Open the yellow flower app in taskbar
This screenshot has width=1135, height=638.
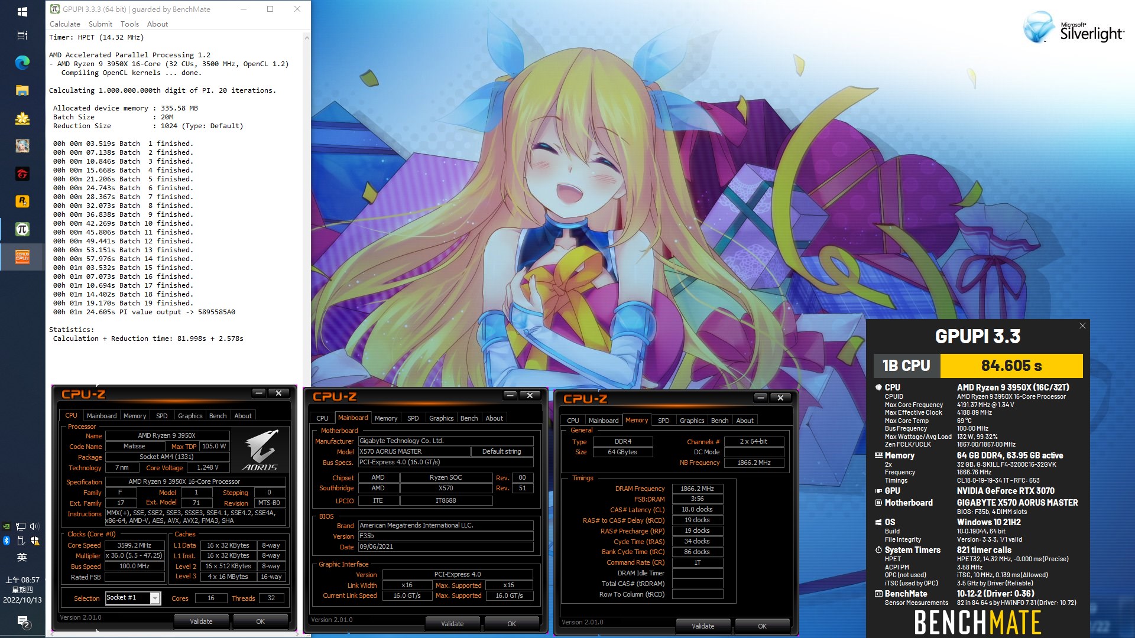pos(22,118)
